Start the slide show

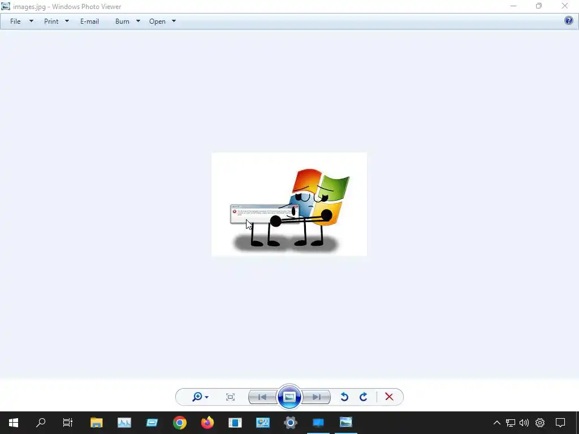(289, 397)
